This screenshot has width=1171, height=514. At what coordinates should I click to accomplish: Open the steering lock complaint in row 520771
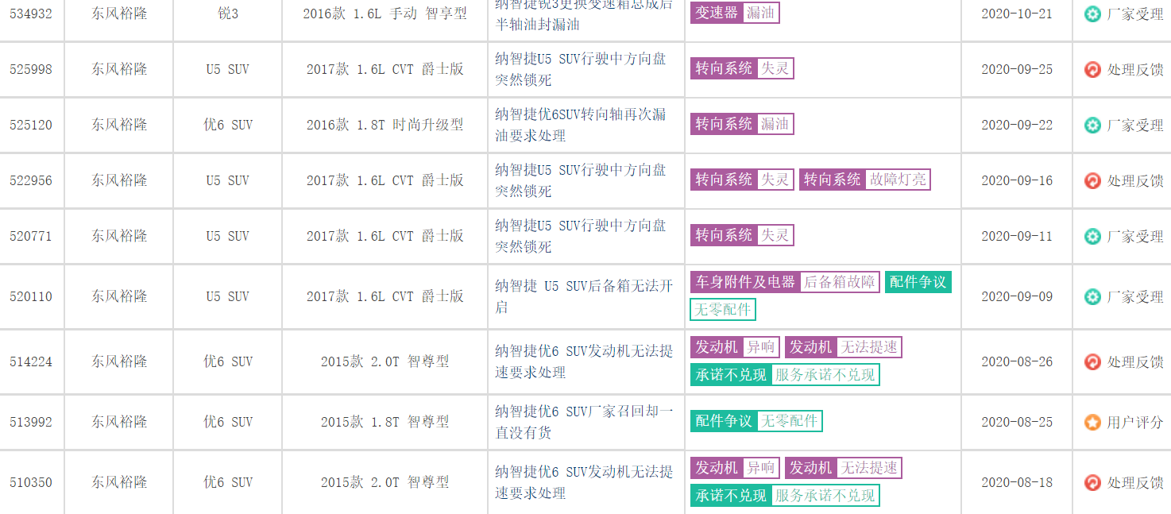click(x=581, y=236)
